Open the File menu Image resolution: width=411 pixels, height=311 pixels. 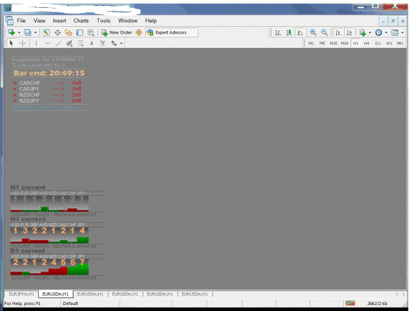[21, 20]
